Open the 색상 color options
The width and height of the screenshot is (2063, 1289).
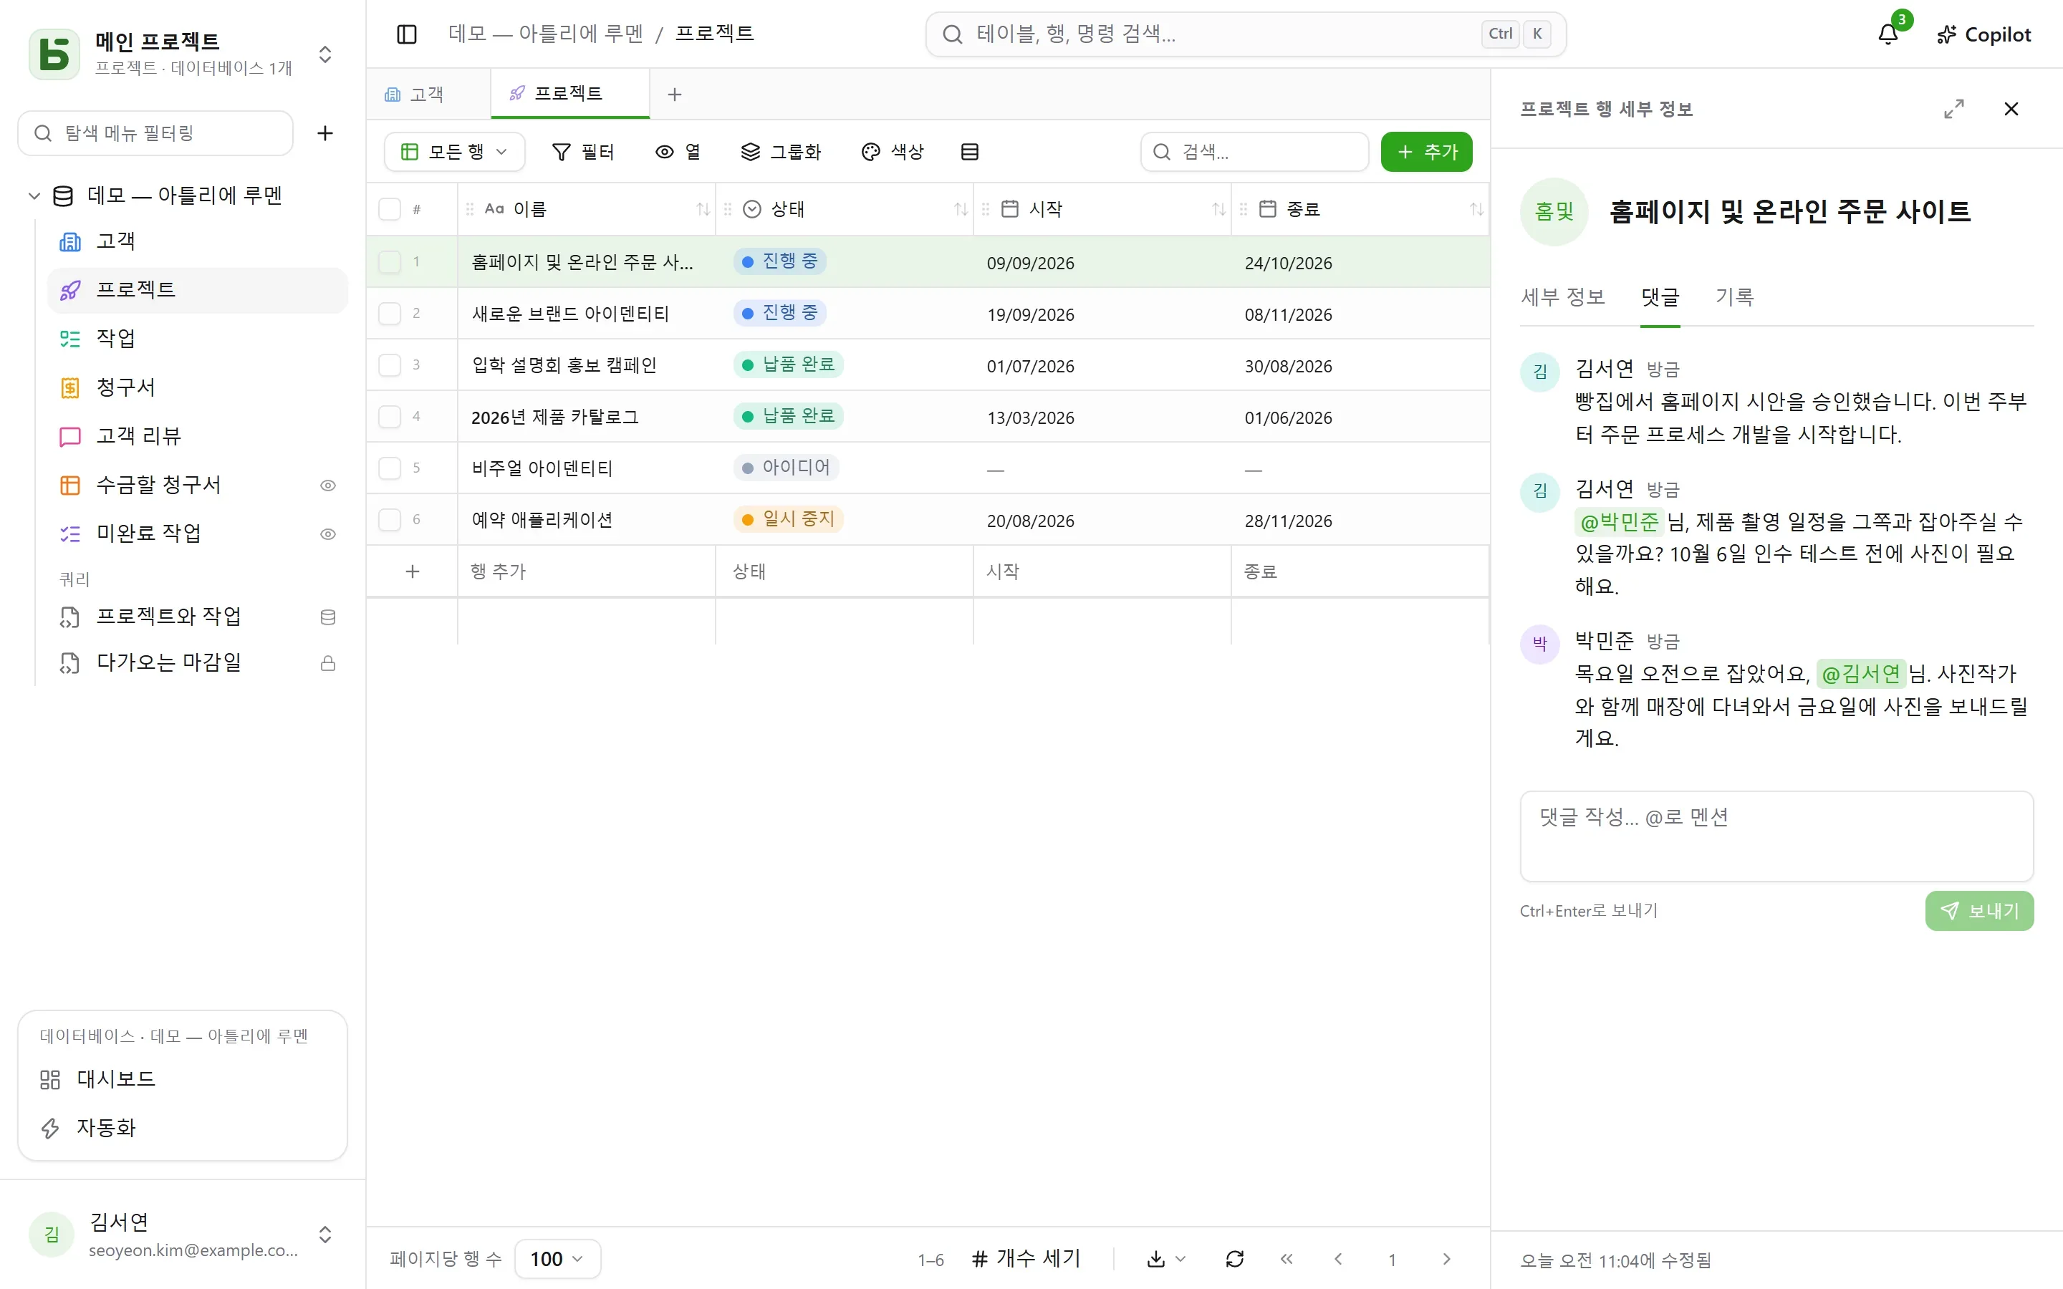pos(893,152)
